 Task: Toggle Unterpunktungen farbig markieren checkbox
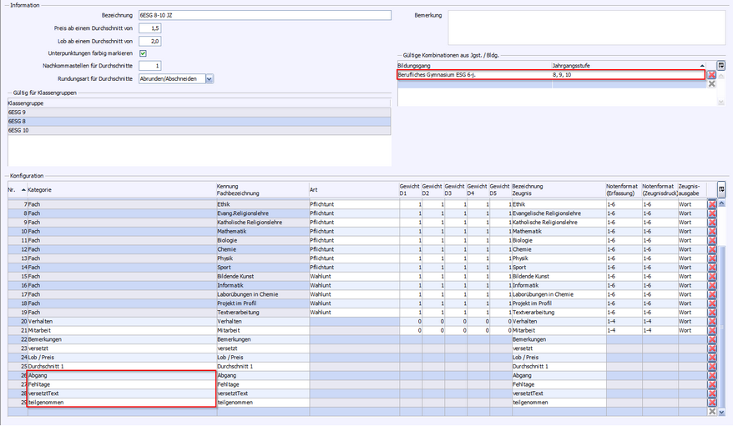click(x=143, y=53)
